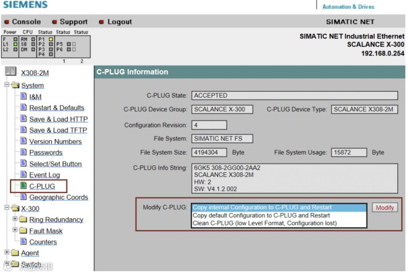Open the Version Numbers link
The height and width of the screenshot is (274, 408).
point(55,142)
